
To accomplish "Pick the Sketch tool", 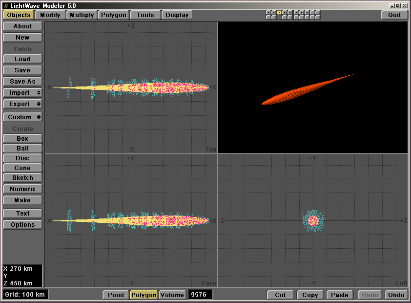I will pos(22,178).
